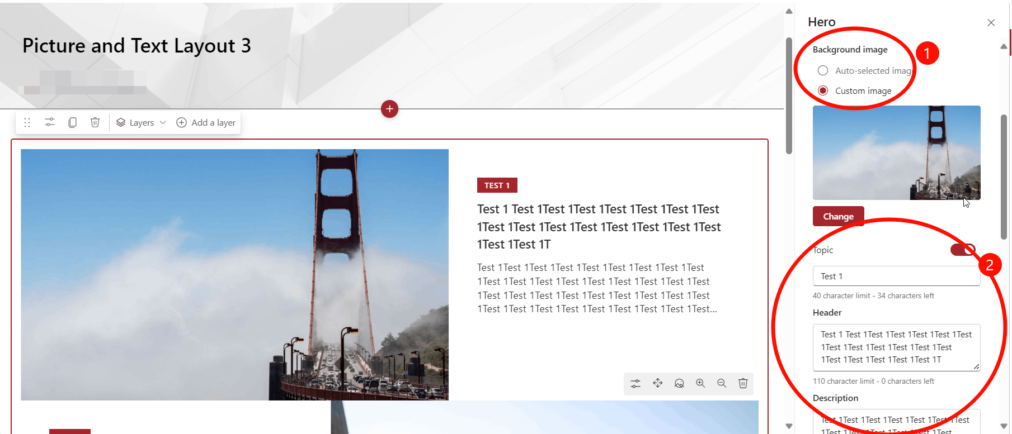Click the Topic text field containing Test 1
Screen dimensions: 1012x434
[896, 276]
